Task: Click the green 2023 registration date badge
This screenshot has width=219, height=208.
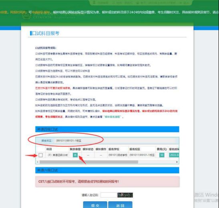Action: [174, 155]
